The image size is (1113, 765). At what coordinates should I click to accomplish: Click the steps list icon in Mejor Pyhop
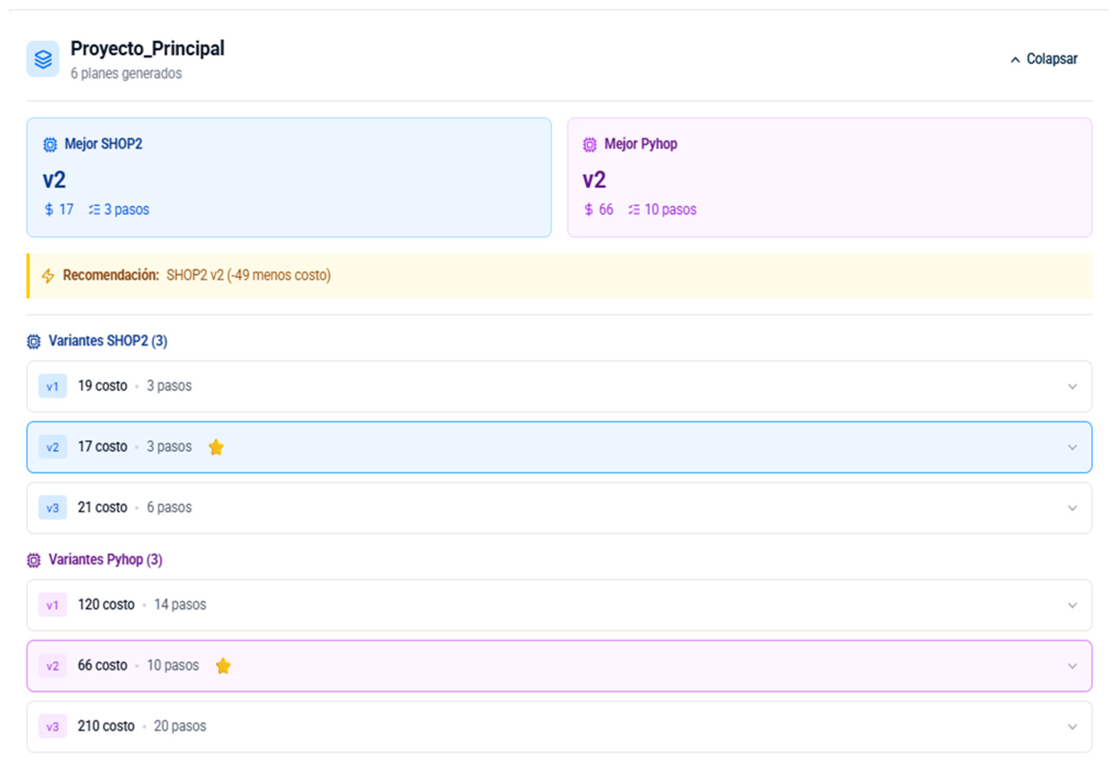pos(634,210)
